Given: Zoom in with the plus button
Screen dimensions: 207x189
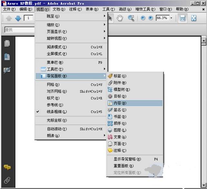Looking at the screenshot, I should 150,18.
